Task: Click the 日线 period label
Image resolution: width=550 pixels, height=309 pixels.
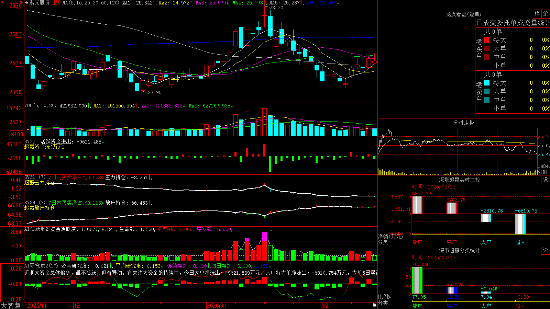Action: (55, 3)
